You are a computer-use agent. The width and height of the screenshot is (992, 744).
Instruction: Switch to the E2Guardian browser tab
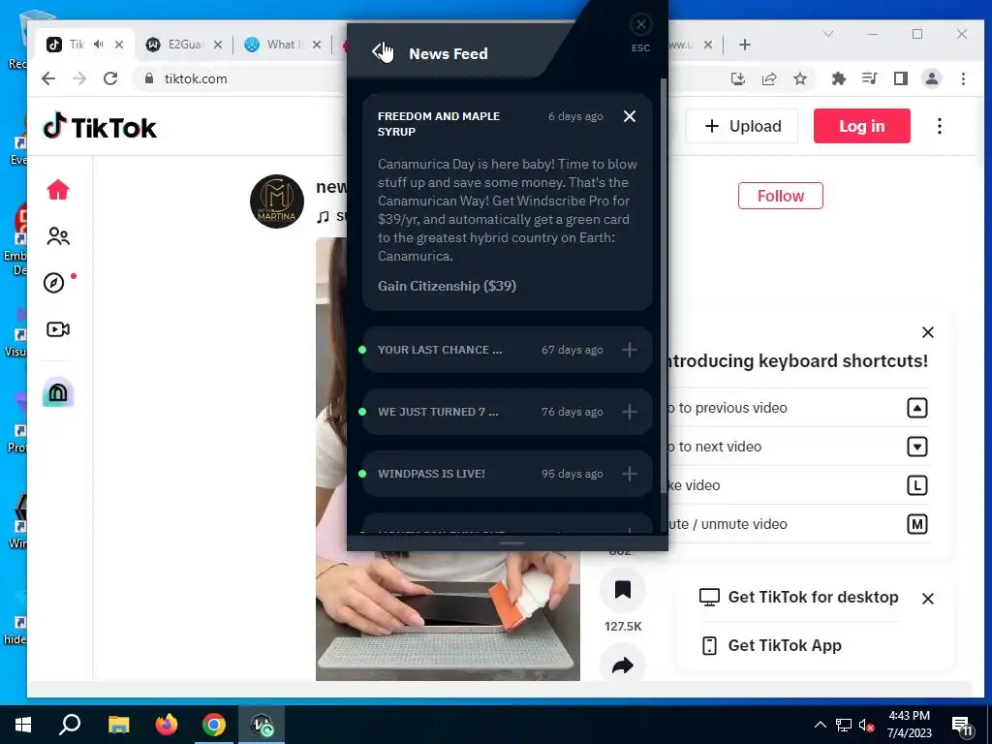[183, 45]
